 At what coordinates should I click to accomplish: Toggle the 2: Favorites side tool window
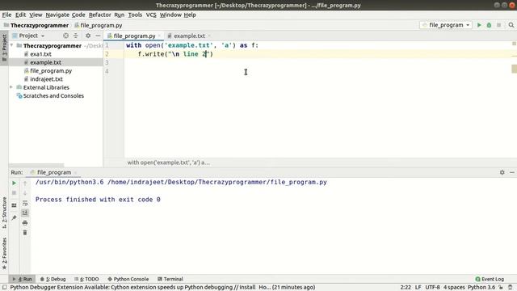[x=4, y=253]
